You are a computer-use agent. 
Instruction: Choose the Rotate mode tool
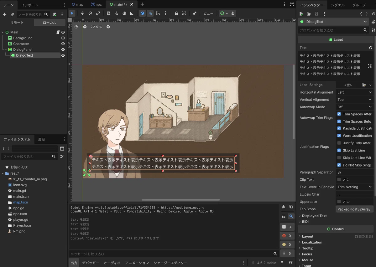[x=90, y=13]
